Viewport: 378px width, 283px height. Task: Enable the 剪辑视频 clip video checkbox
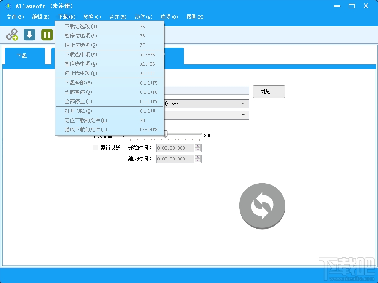(x=95, y=147)
